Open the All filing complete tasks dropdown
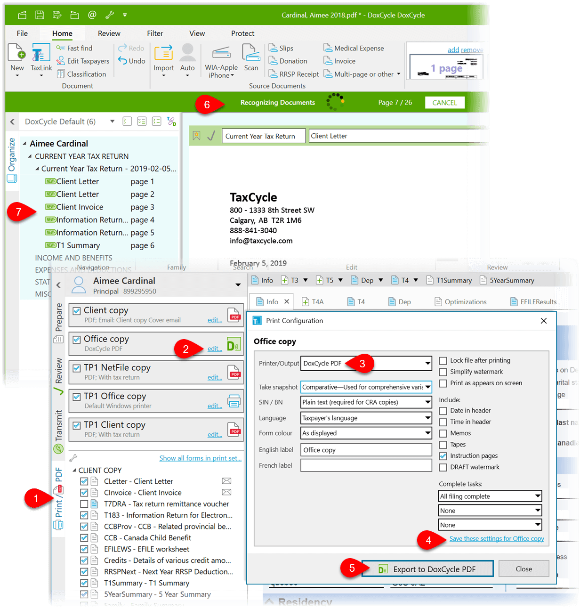 pyautogui.click(x=490, y=496)
